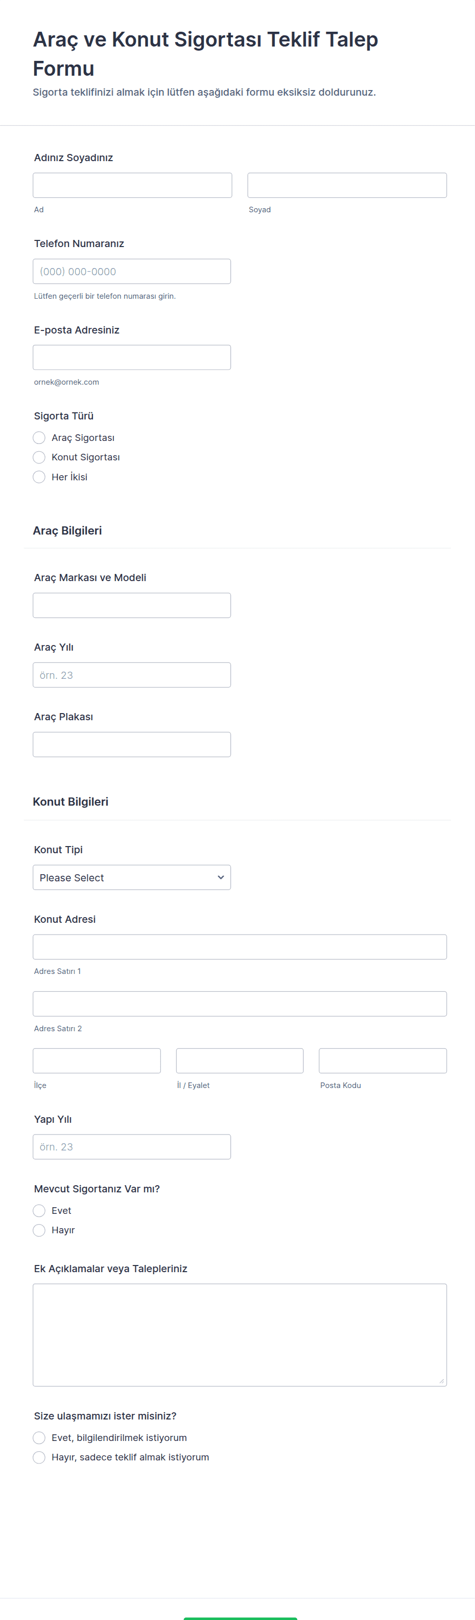
Task: Click the Yapı Yılı input
Action: click(x=131, y=1146)
